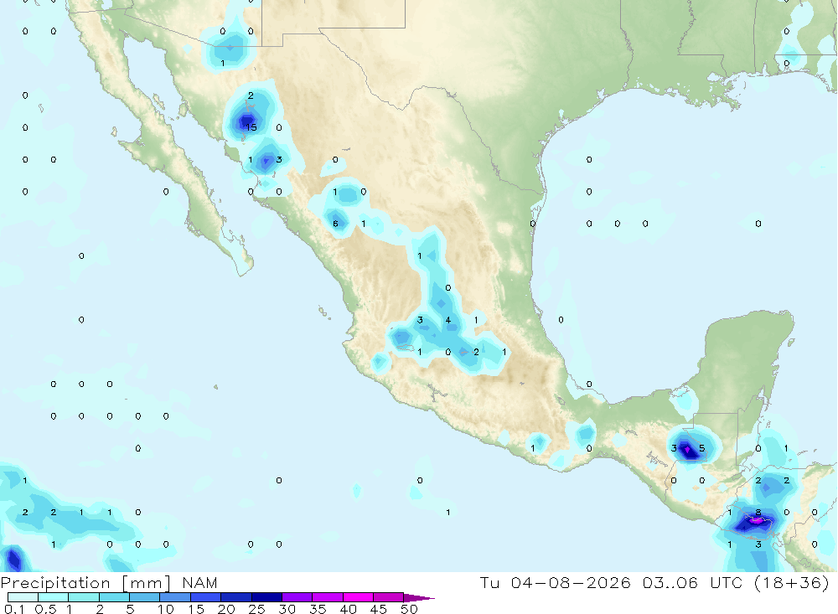Click the "0.1" legend tick label
The width and height of the screenshot is (838, 614).
pos(14,609)
